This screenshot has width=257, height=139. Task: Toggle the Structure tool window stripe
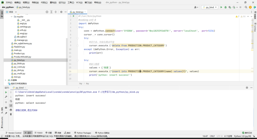2,110
